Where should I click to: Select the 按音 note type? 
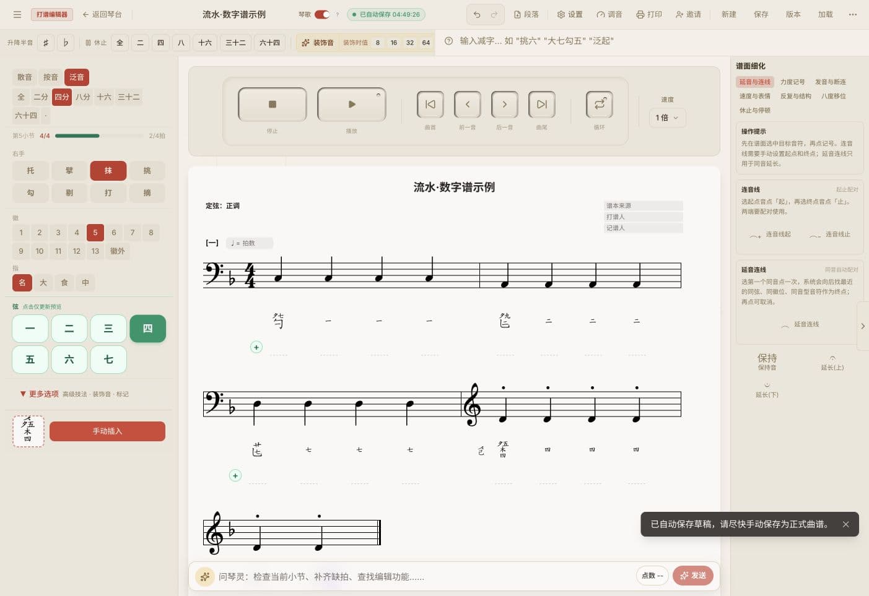click(x=51, y=77)
